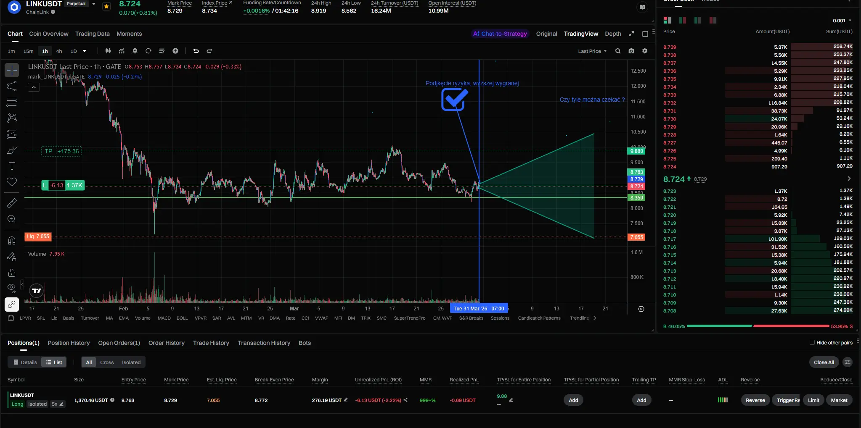
Task: Toggle hide all drawings eye icon
Action: 12,288
